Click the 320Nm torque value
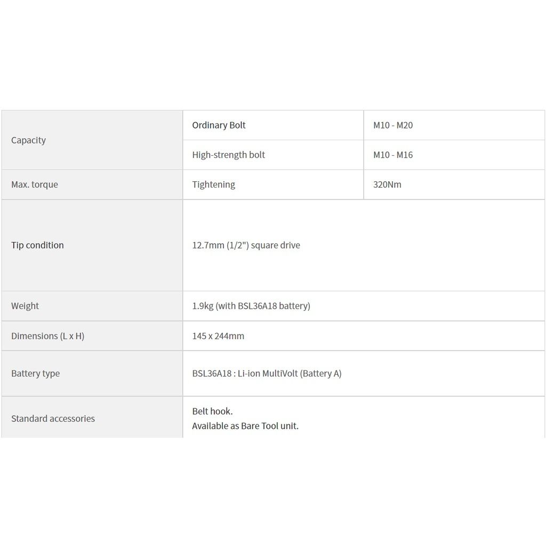Image resolution: width=546 pixels, height=546 pixels. pos(387,184)
